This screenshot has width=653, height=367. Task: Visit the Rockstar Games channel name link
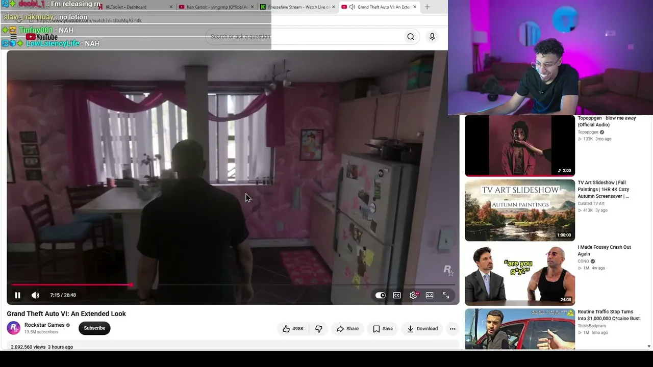[44, 325]
